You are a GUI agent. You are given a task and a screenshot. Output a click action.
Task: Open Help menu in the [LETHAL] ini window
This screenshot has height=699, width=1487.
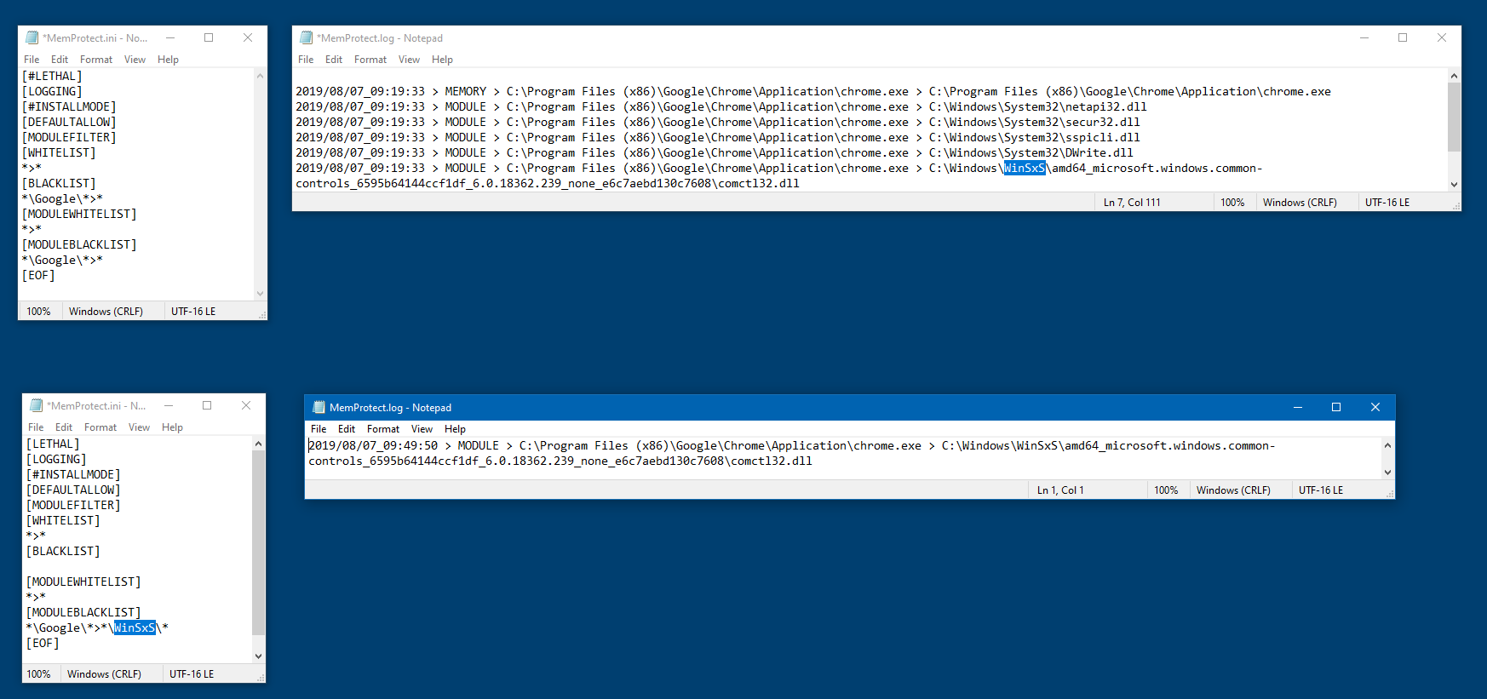coord(172,427)
